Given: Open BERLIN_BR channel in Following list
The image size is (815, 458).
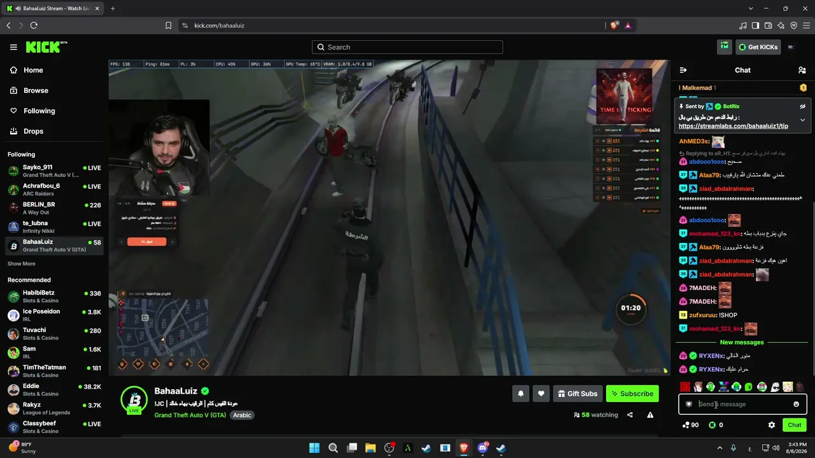Looking at the screenshot, I should point(54,208).
